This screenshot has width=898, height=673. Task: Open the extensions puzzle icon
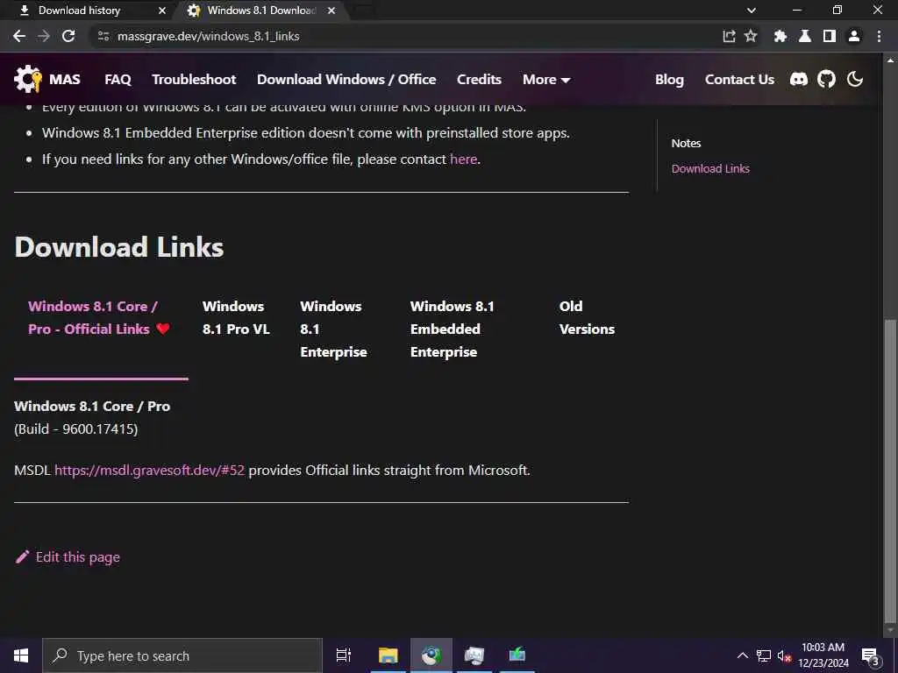coord(780,36)
